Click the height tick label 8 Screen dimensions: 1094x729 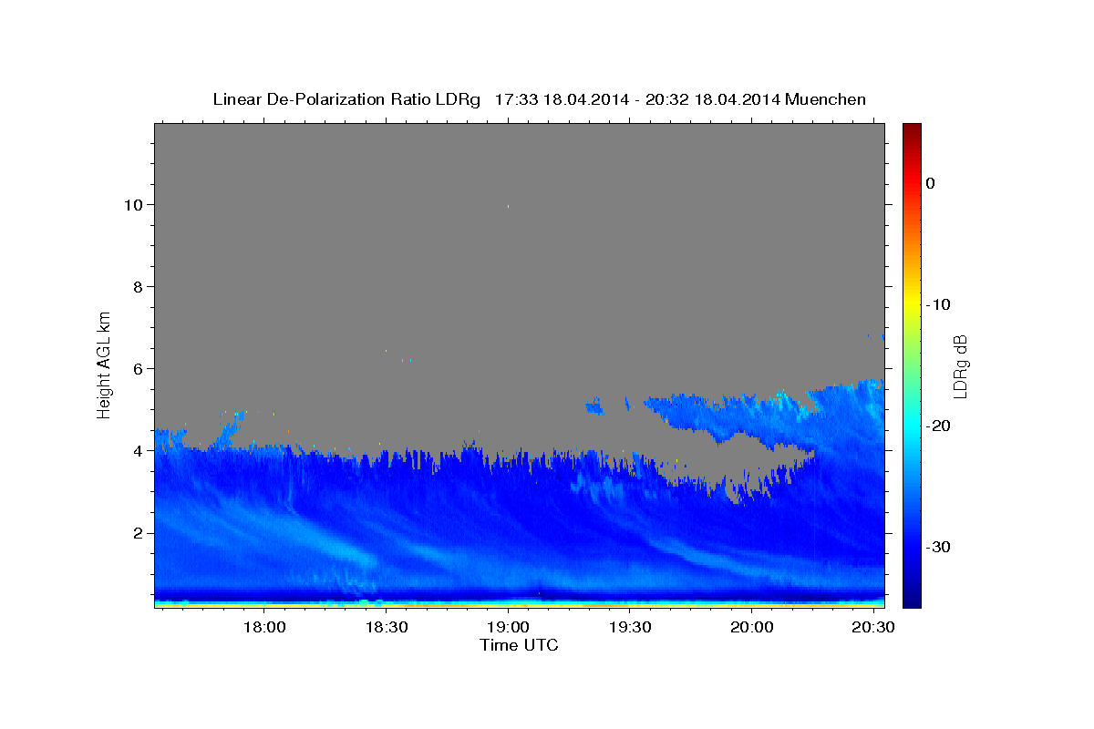(139, 287)
